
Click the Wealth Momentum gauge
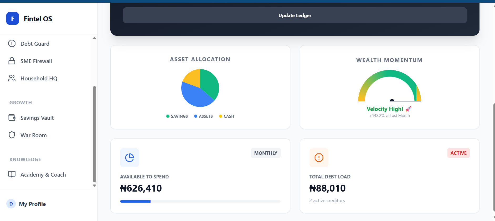(390, 85)
